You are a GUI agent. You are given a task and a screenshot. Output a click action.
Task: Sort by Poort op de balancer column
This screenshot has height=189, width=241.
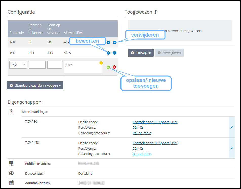[x=35, y=29]
